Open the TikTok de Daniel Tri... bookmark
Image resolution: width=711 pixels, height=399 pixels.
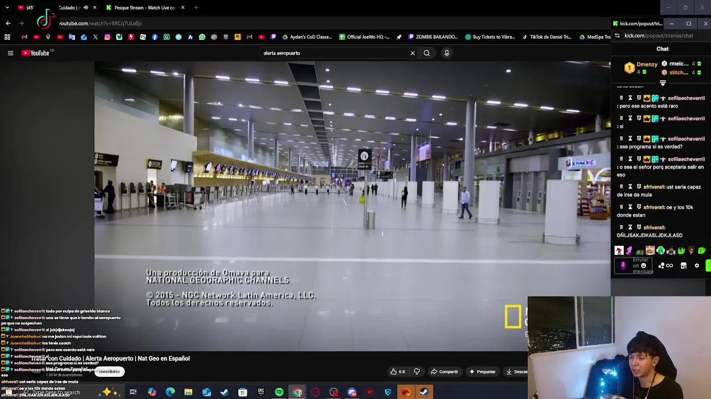(x=547, y=37)
